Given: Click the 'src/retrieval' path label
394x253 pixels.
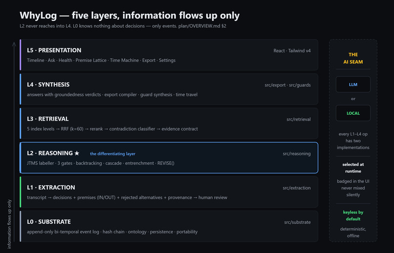Looking at the screenshot, I should [x=299, y=119].
